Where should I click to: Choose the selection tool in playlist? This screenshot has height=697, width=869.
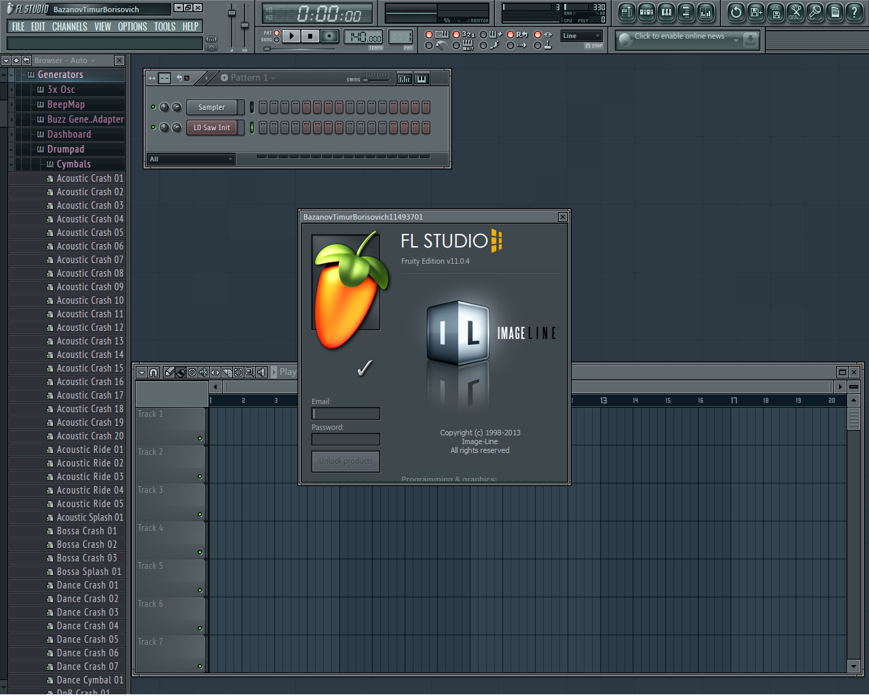pos(238,372)
